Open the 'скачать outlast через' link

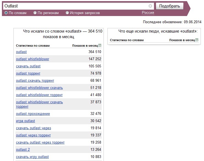pyautogui.click(x=33, y=128)
